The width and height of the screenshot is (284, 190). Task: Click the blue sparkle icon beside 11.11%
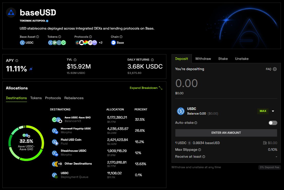pyautogui.click(x=31, y=69)
